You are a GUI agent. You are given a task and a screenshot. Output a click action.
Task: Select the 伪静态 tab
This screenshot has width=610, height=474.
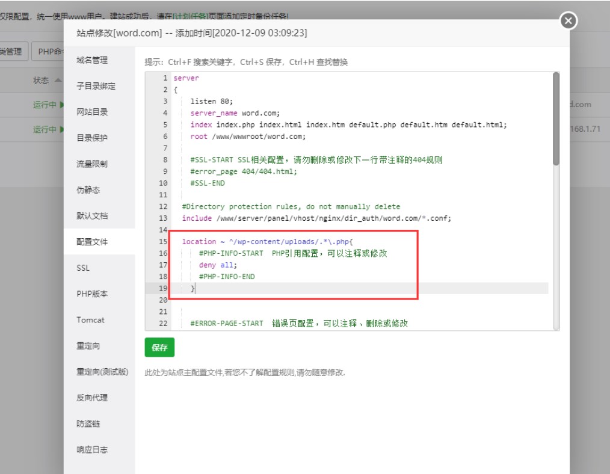[88, 190]
